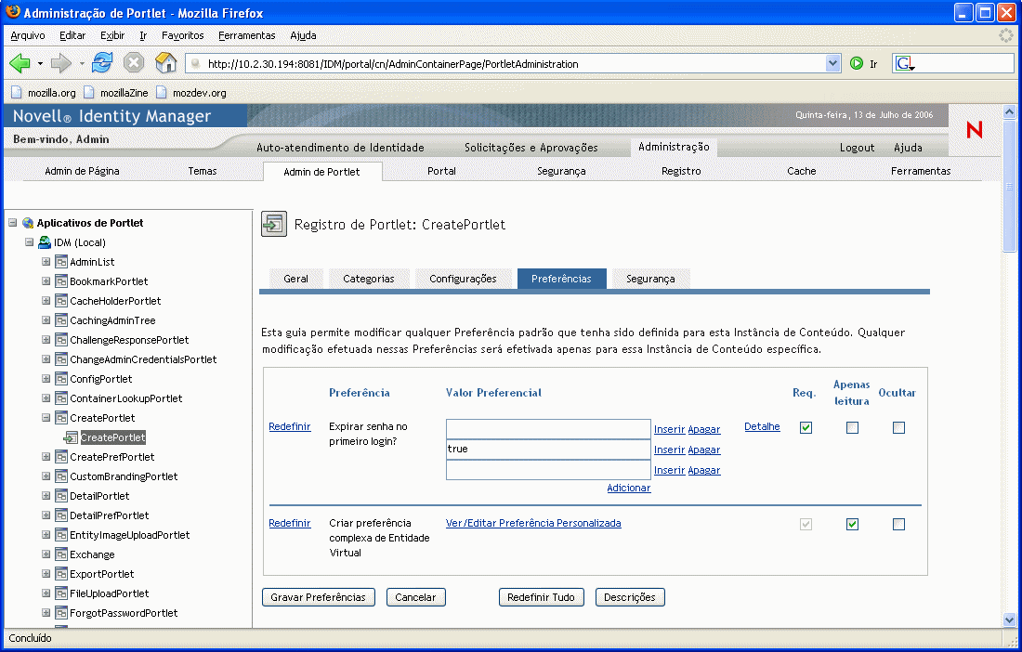
Task: Open the Arquivo browser menu
Action: 27,35
